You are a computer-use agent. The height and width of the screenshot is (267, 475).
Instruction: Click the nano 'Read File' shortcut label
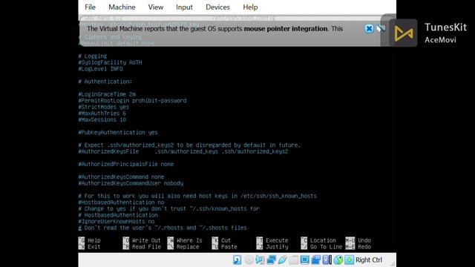[146, 247]
